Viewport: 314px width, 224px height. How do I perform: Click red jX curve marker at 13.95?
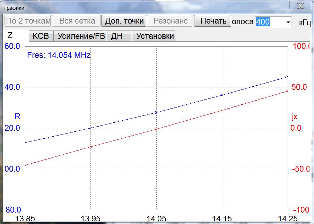[91, 147]
